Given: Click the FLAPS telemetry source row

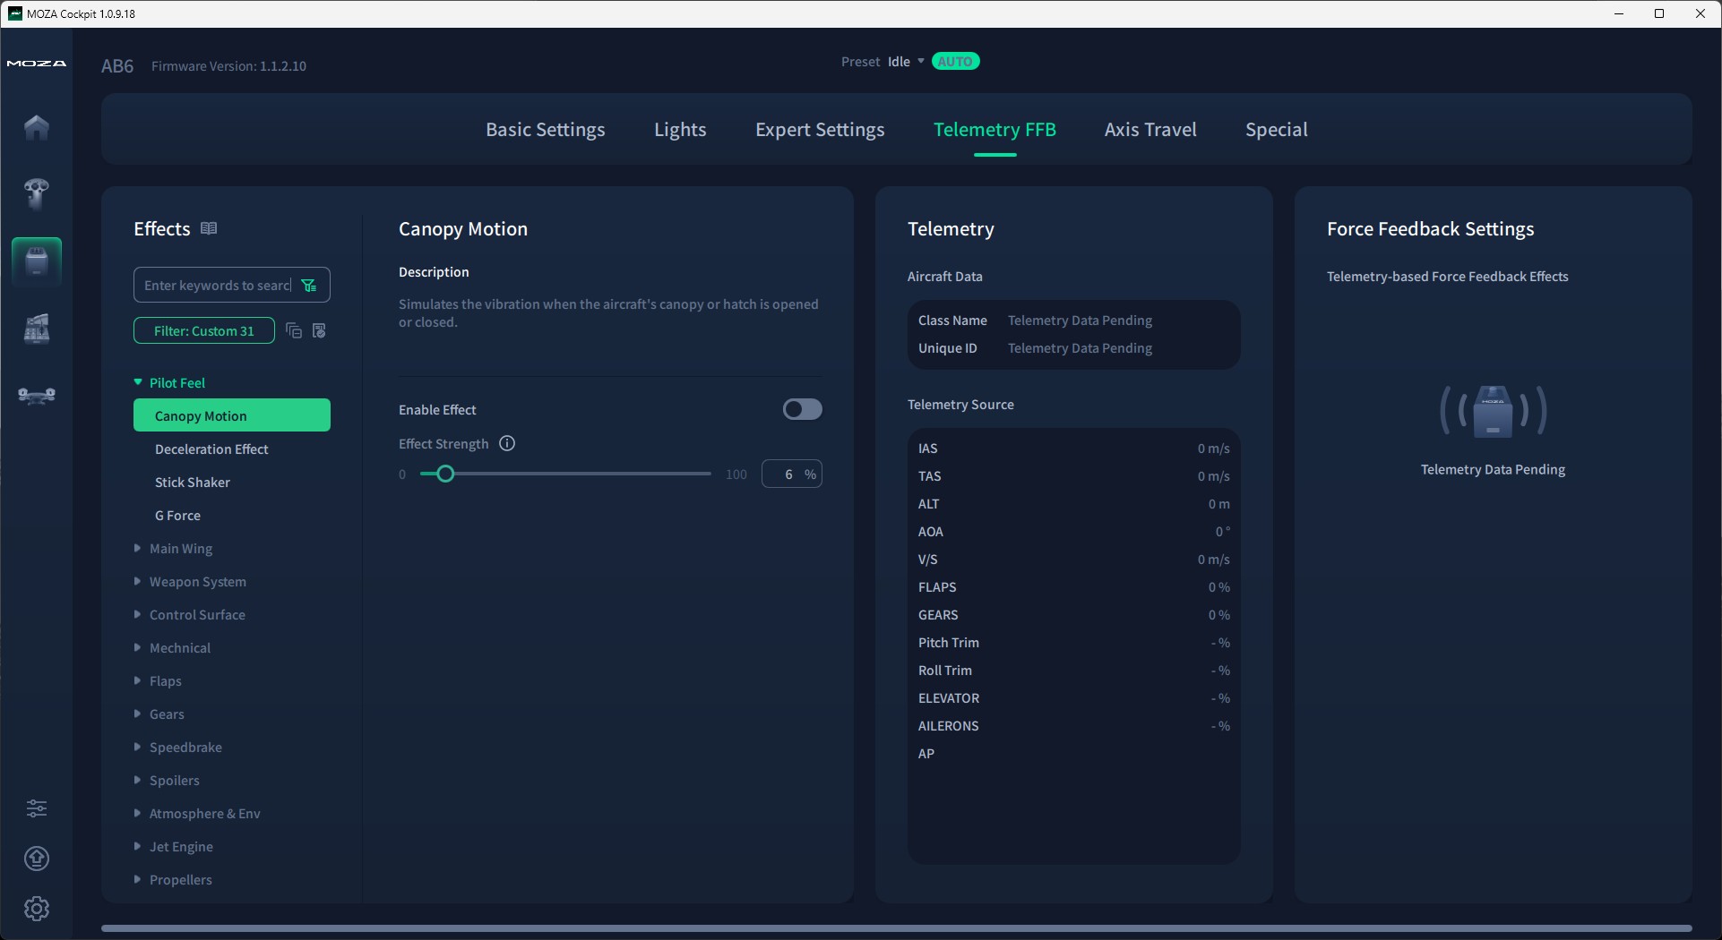Looking at the screenshot, I should point(1073,587).
